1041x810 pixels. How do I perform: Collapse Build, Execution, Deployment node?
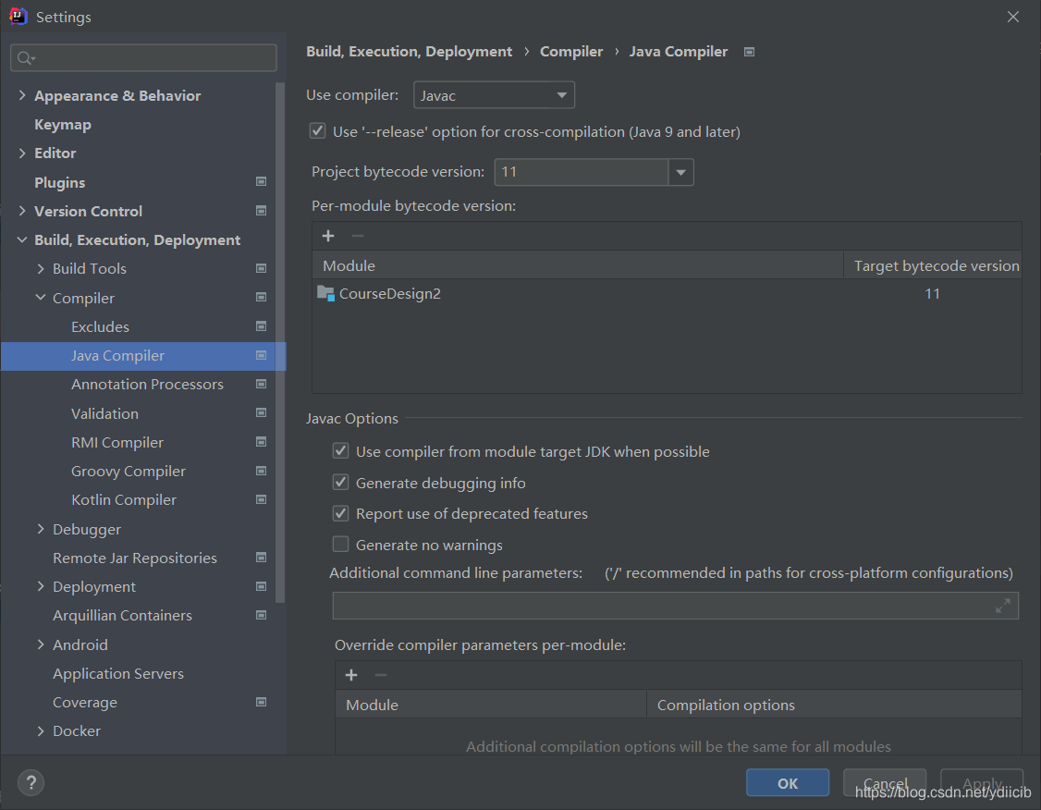click(22, 239)
